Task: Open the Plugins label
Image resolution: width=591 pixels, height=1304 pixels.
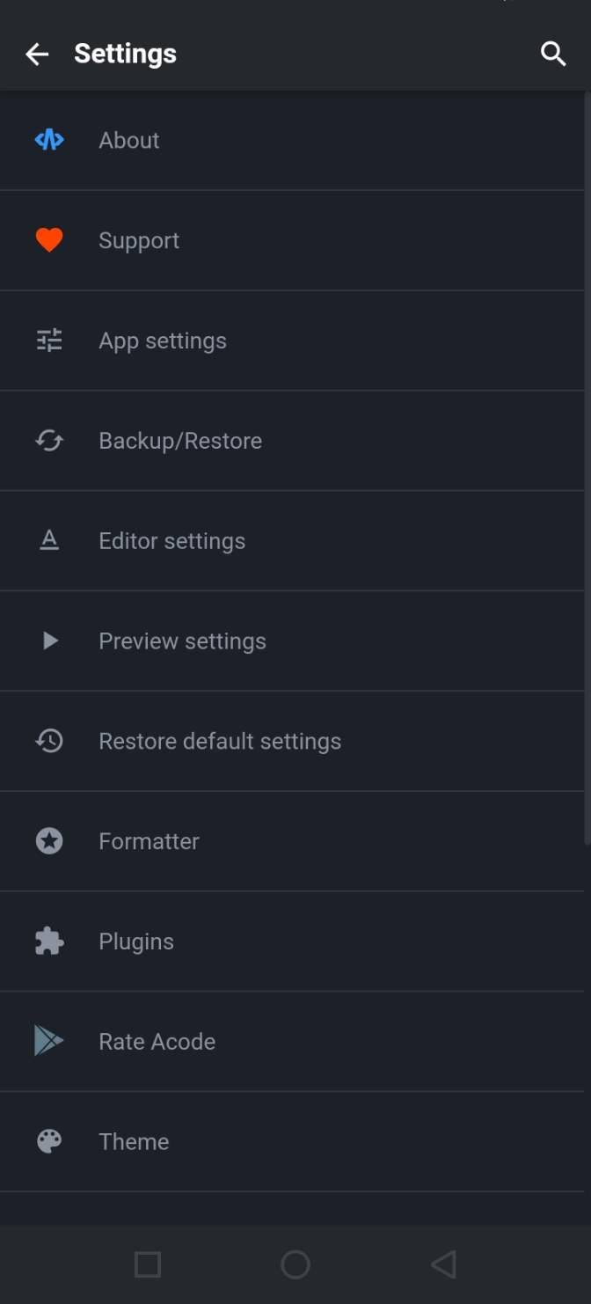Action: pyautogui.click(x=136, y=941)
